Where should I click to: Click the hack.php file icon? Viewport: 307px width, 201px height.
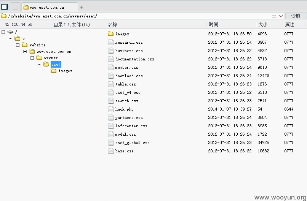(x=111, y=109)
